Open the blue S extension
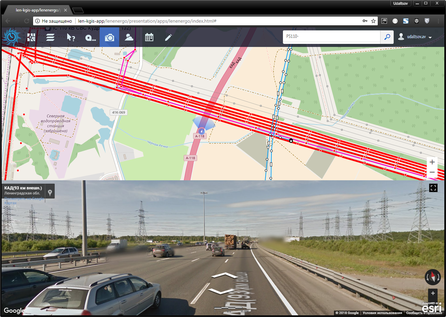The height and width of the screenshot is (317, 446). click(406, 21)
